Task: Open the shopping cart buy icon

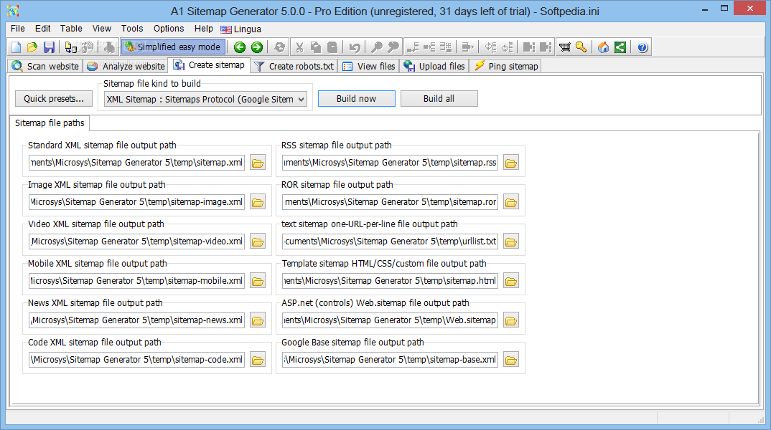Action: (x=565, y=47)
